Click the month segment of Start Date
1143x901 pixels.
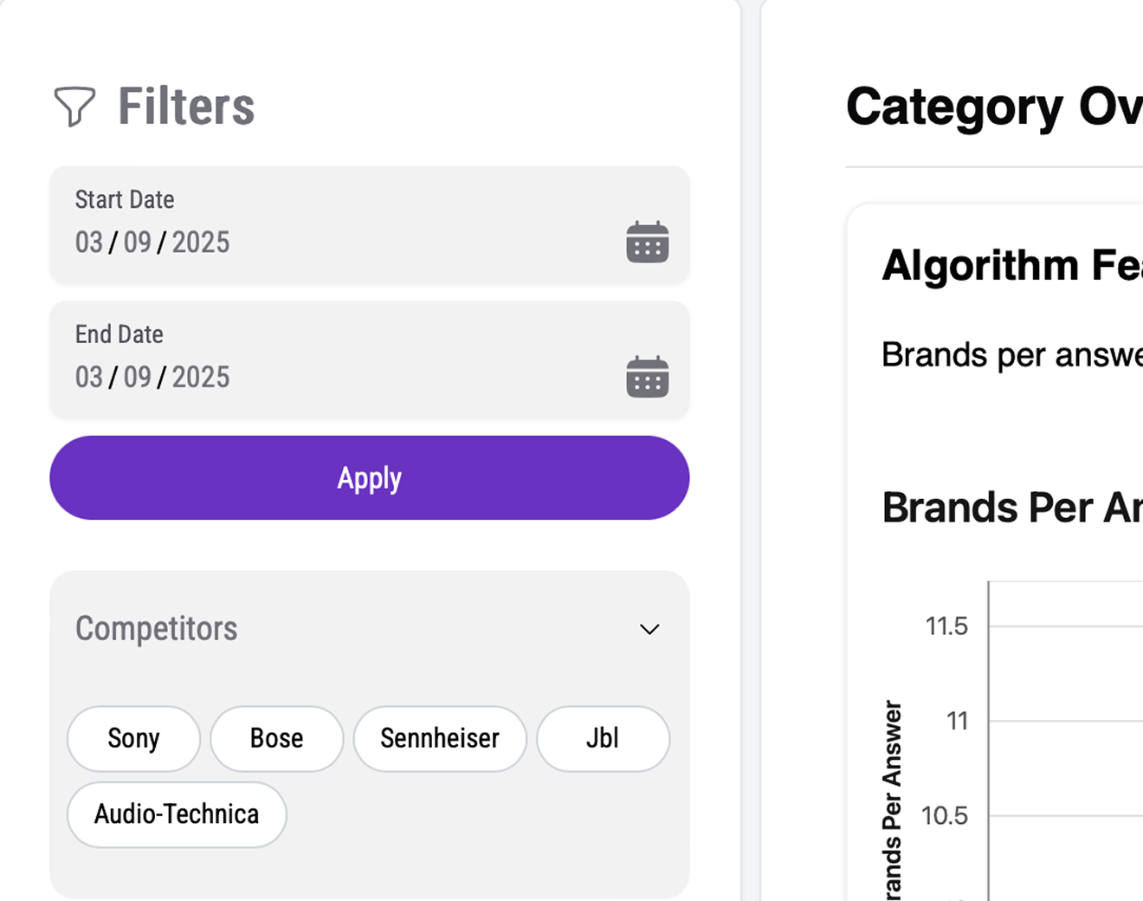[89, 243]
